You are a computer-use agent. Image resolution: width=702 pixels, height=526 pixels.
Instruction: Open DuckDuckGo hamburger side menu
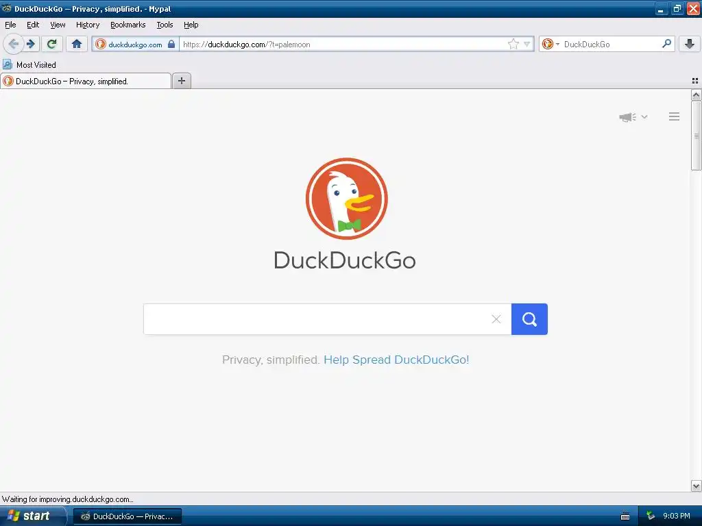tap(675, 116)
